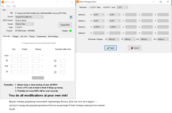Click the arrow button in the 3D row
Viewport: 172px width, 113px height.
[x=55, y=61]
